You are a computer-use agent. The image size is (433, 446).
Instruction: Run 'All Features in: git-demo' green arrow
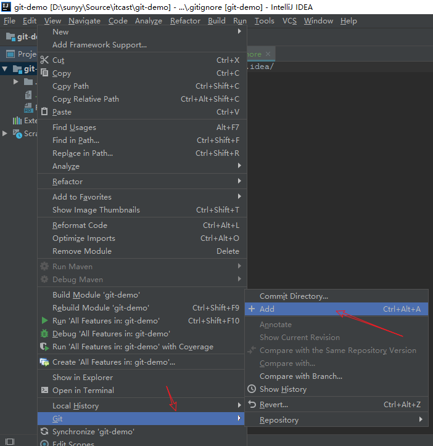(44, 321)
